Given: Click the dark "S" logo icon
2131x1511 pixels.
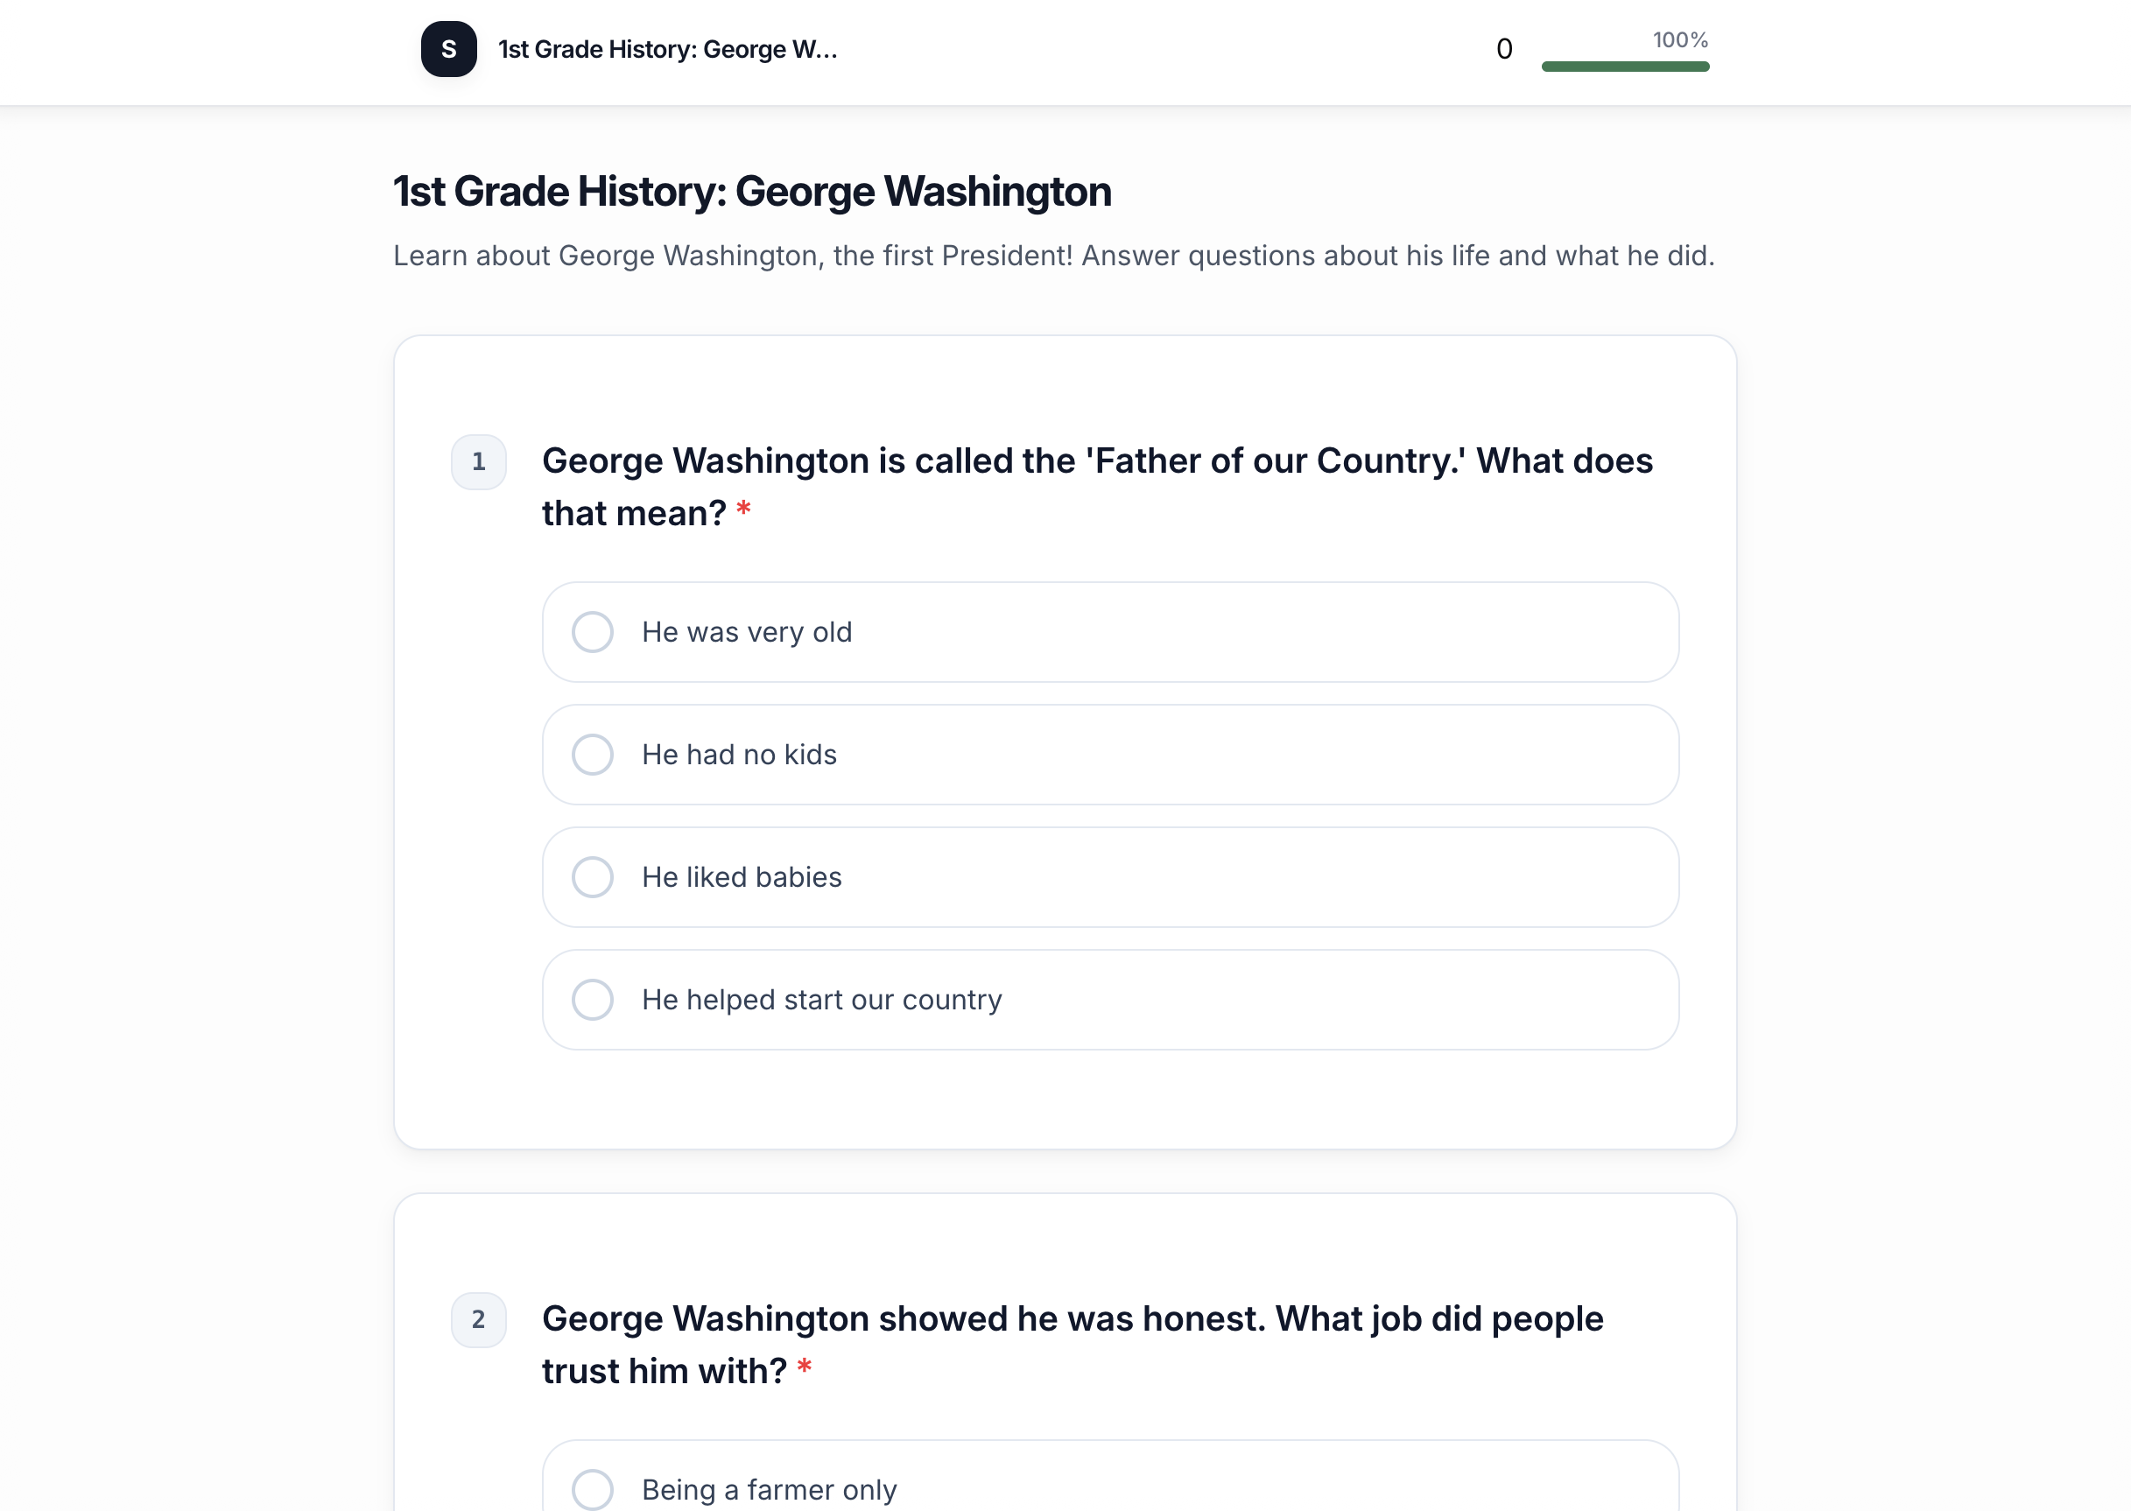Looking at the screenshot, I should point(448,49).
